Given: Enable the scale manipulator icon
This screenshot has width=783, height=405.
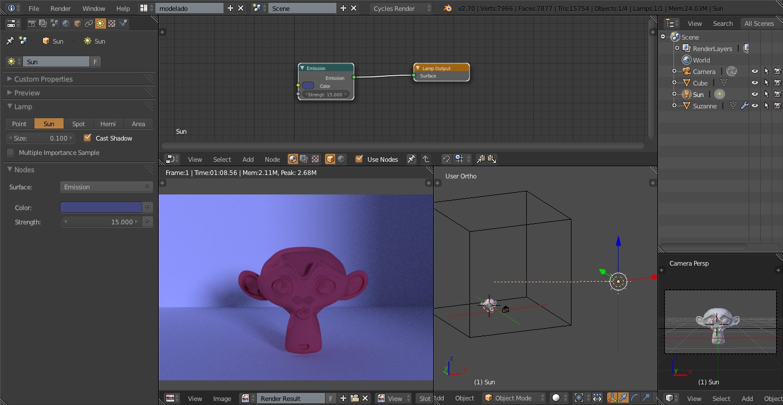Looking at the screenshot, I should pos(646,398).
